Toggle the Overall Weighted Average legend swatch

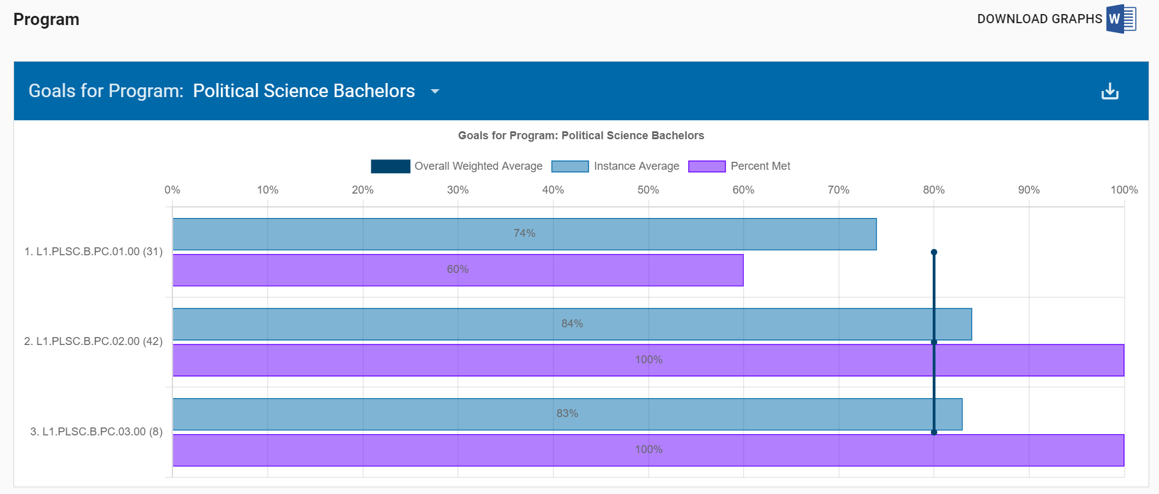pyautogui.click(x=390, y=166)
